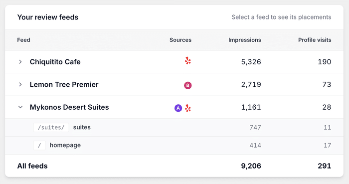Viewport: 349px width, 184px height.
Task: Click the 28 profile visits value
Action: [327, 107]
